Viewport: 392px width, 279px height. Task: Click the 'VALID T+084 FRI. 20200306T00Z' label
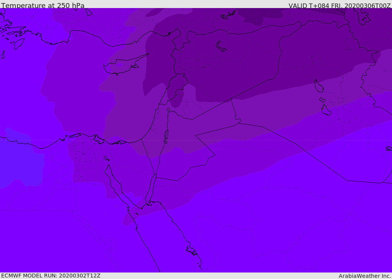click(x=340, y=6)
